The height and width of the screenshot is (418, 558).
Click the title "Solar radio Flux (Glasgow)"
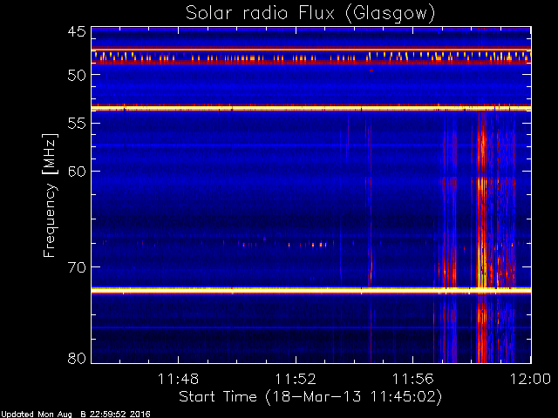[x=310, y=14]
